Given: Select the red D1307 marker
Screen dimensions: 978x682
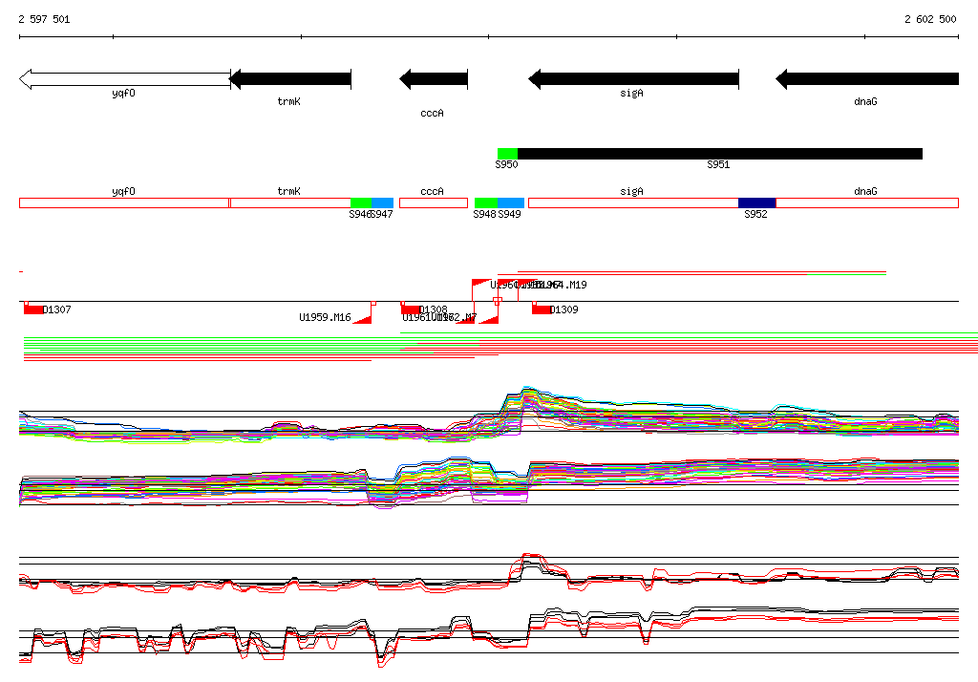Looking at the screenshot, I should [33, 309].
